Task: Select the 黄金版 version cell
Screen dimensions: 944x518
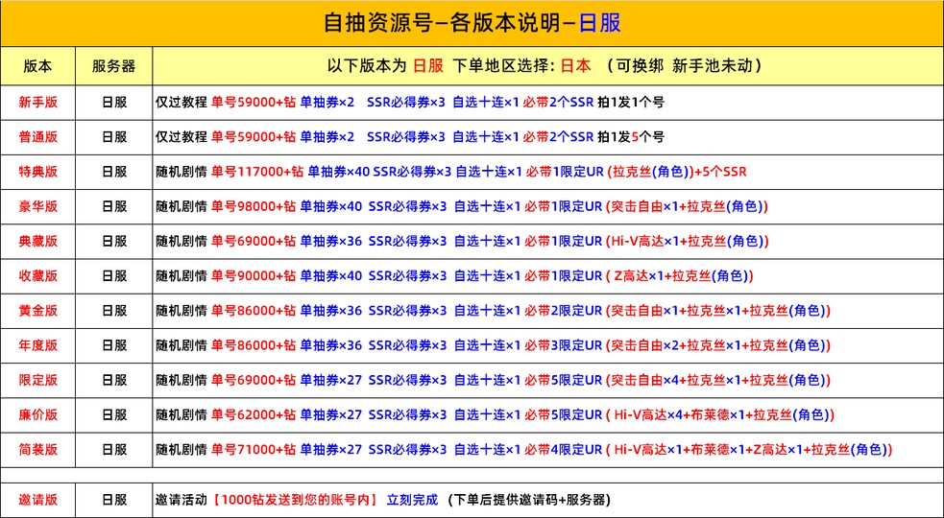Action: point(37,311)
